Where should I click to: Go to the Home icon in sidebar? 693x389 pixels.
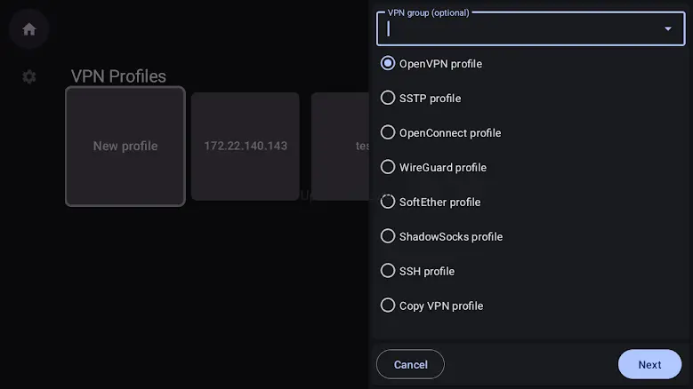[29, 29]
